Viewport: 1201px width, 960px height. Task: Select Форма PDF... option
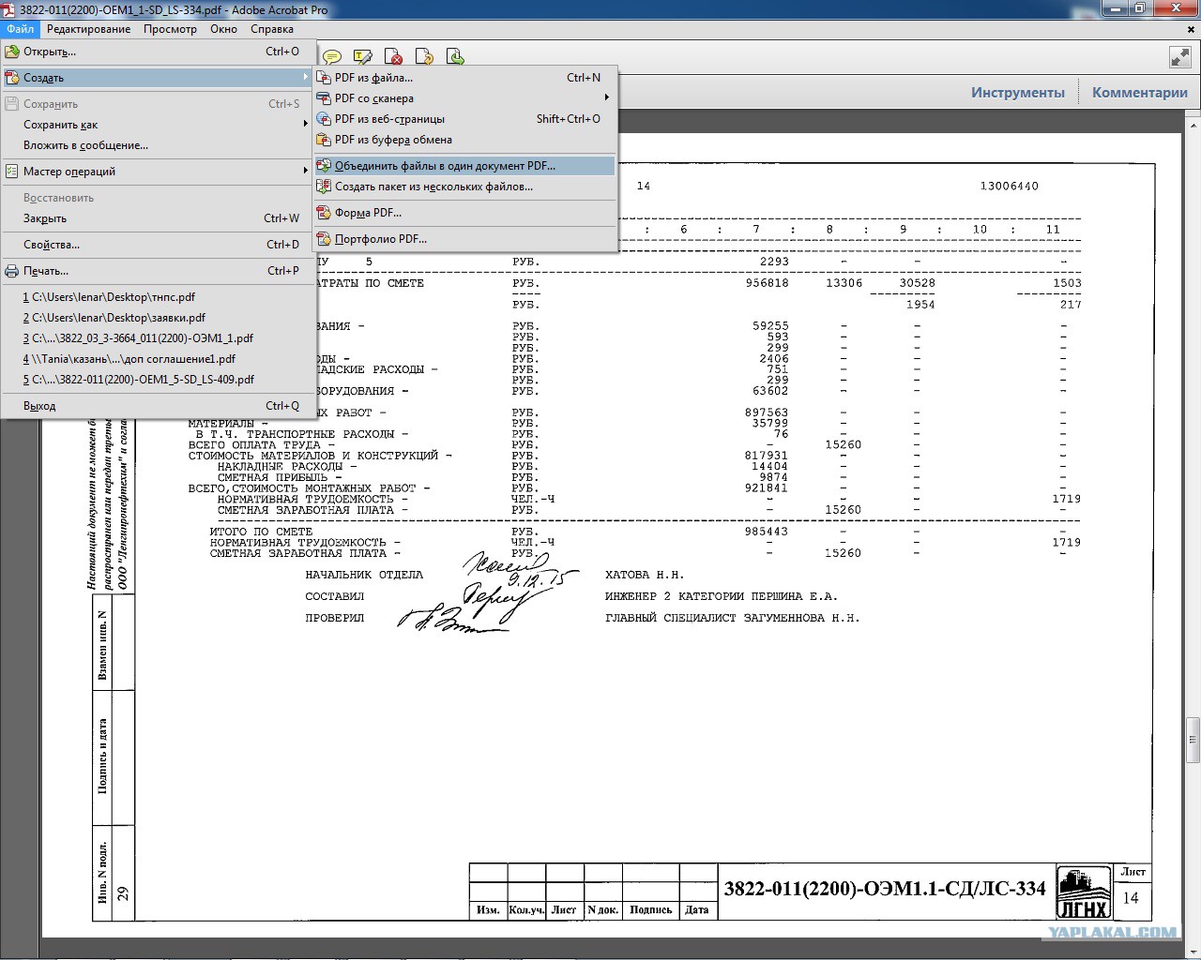[464, 213]
